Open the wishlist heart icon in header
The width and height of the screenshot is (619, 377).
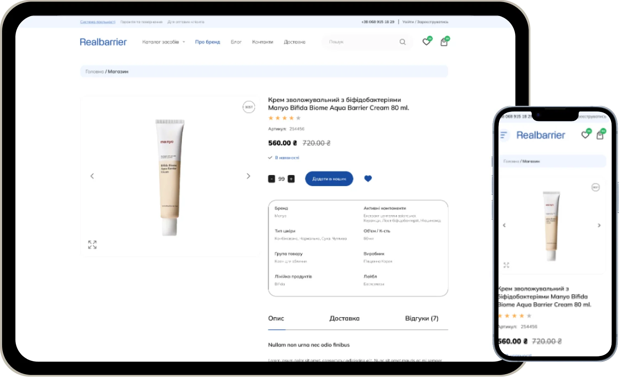point(426,42)
